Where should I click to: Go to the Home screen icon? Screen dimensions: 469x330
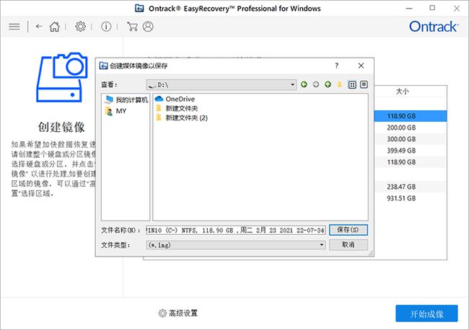coord(54,26)
